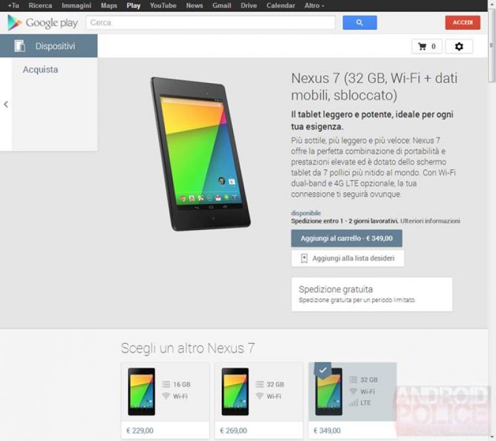Screen dimensions: 496x441
Task: Select the 32 GB Wi-Fi Nexus 7 option
Action: point(259,401)
